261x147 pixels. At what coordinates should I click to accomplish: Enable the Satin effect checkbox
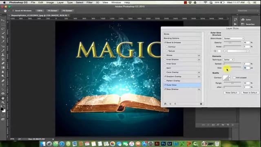click(165, 68)
